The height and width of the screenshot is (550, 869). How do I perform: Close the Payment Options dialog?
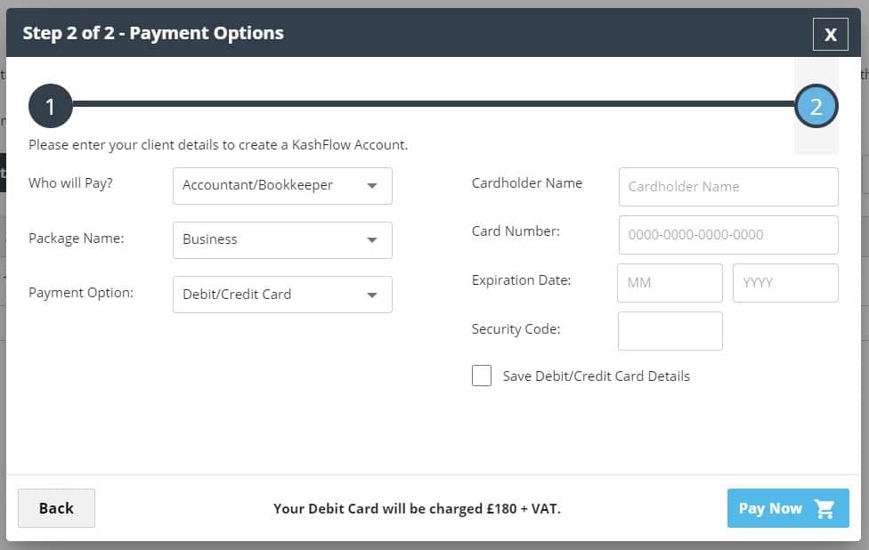point(830,34)
